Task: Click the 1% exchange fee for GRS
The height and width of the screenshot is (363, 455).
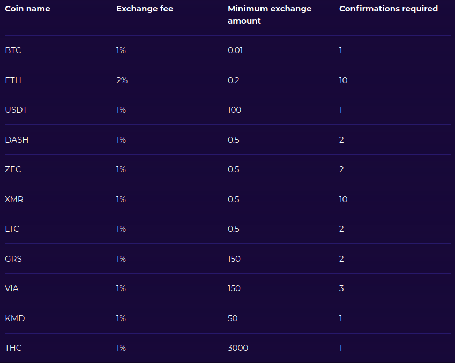Action: click(121, 259)
